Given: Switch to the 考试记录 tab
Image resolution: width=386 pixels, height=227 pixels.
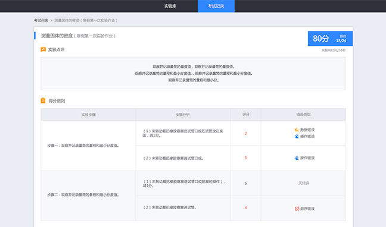Looking at the screenshot, I should click(x=216, y=6).
